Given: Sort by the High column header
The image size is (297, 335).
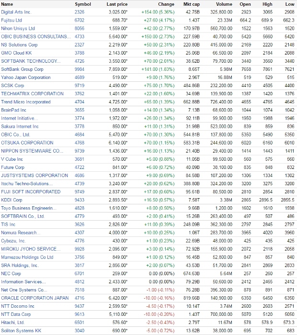Looking at the screenshot, I should [267, 4].
